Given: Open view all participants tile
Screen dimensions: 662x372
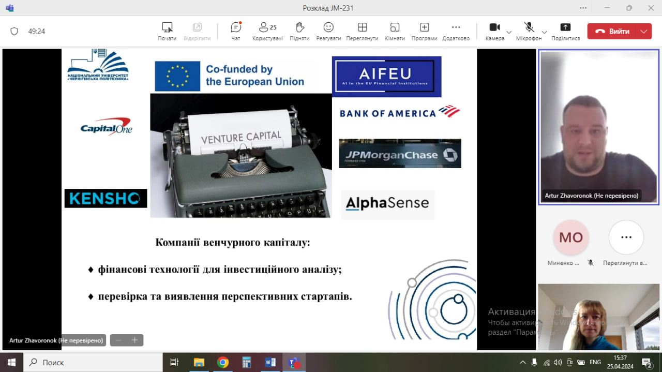Looking at the screenshot, I should (x=626, y=238).
